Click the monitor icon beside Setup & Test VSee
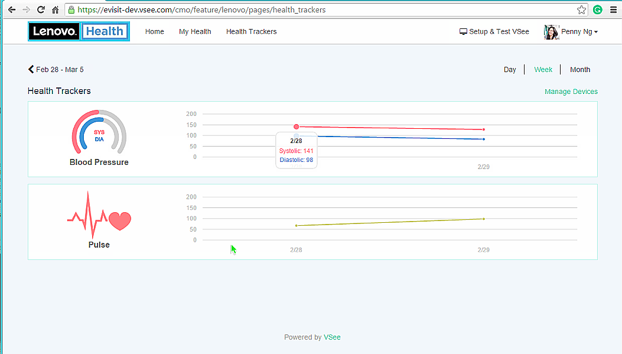The width and height of the screenshot is (622, 354). pyautogui.click(x=463, y=31)
